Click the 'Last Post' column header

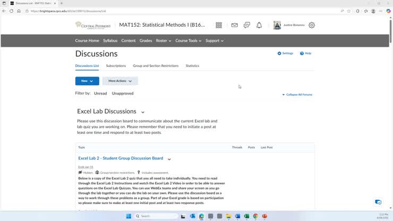point(267,148)
